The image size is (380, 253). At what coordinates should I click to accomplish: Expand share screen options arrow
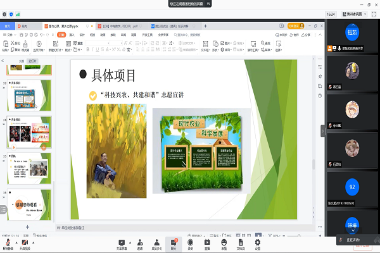[130, 243]
